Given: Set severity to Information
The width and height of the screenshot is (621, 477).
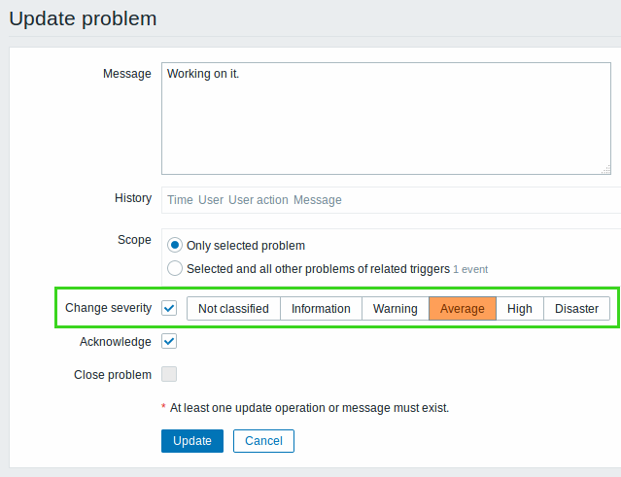Looking at the screenshot, I should pyautogui.click(x=321, y=309).
